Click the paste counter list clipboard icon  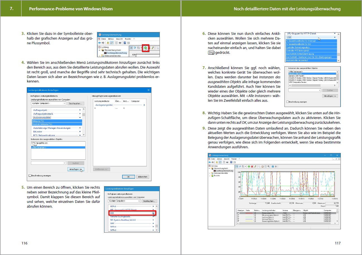pyautogui.click(x=262, y=166)
